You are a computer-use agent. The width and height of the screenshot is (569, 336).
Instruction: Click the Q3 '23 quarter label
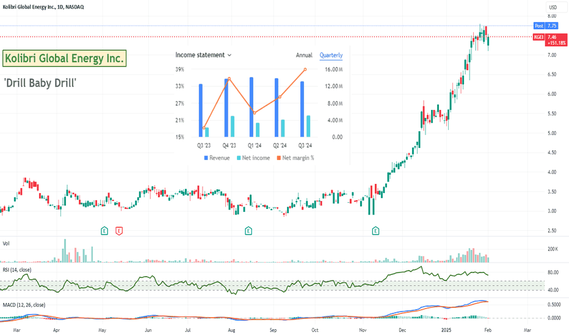click(x=204, y=145)
